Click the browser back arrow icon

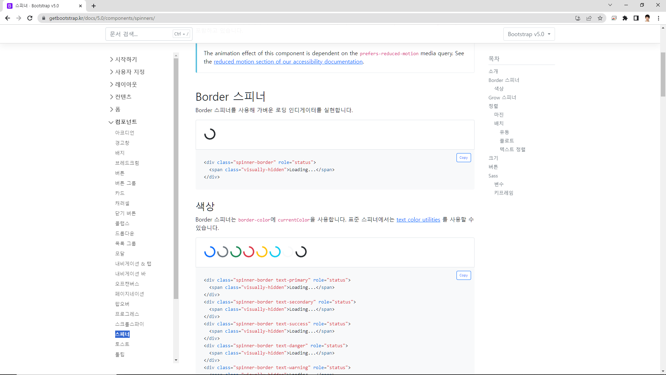coord(7,18)
